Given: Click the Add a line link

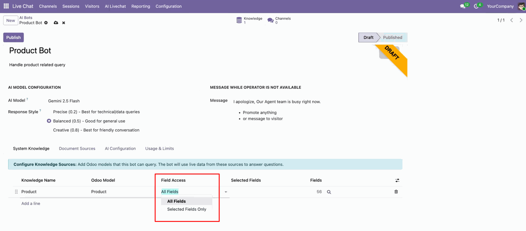Looking at the screenshot, I should pos(31,203).
